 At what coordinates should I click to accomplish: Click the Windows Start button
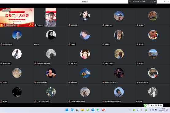[x=67, y=110]
